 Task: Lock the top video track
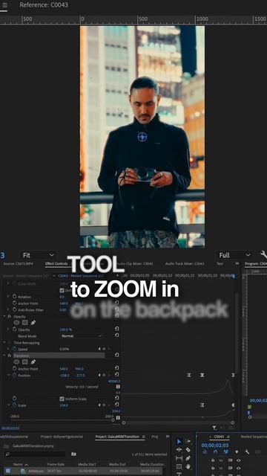click(x=213, y=460)
